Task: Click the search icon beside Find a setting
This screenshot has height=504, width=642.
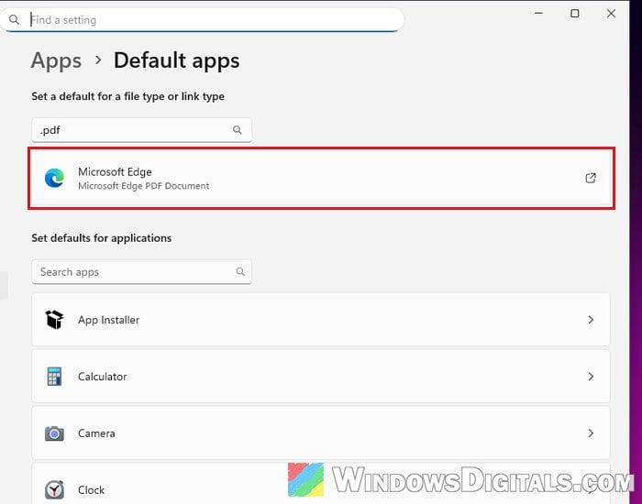Action: click(14, 19)
